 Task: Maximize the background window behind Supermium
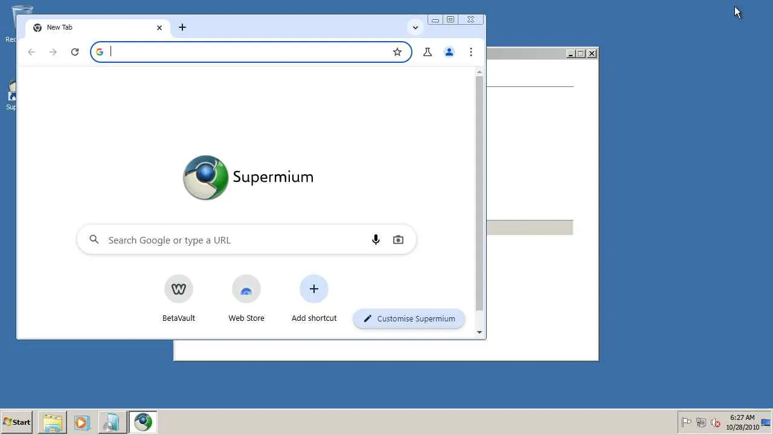coord(581,54)
